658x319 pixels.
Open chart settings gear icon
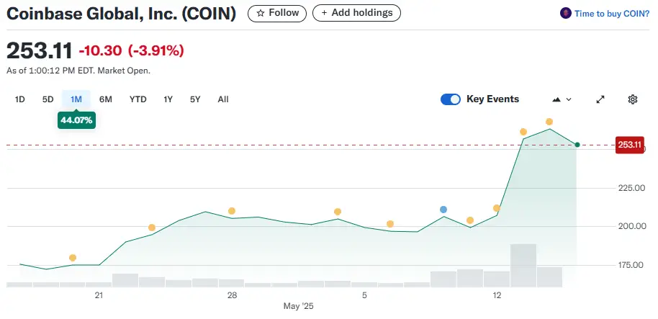pyautogui.click(x=632, y=99)
